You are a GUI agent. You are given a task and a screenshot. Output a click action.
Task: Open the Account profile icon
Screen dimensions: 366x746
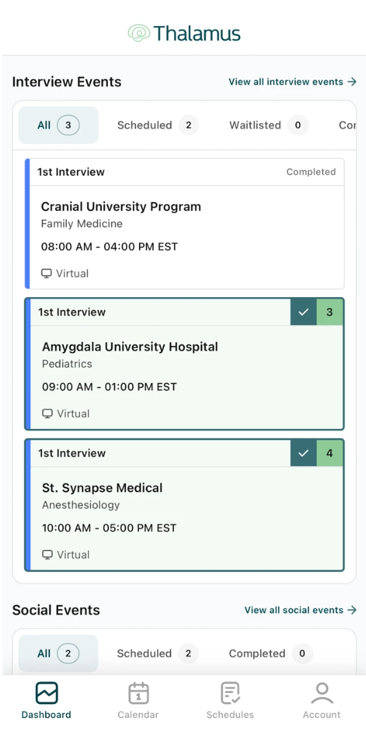tap(322, 693)
